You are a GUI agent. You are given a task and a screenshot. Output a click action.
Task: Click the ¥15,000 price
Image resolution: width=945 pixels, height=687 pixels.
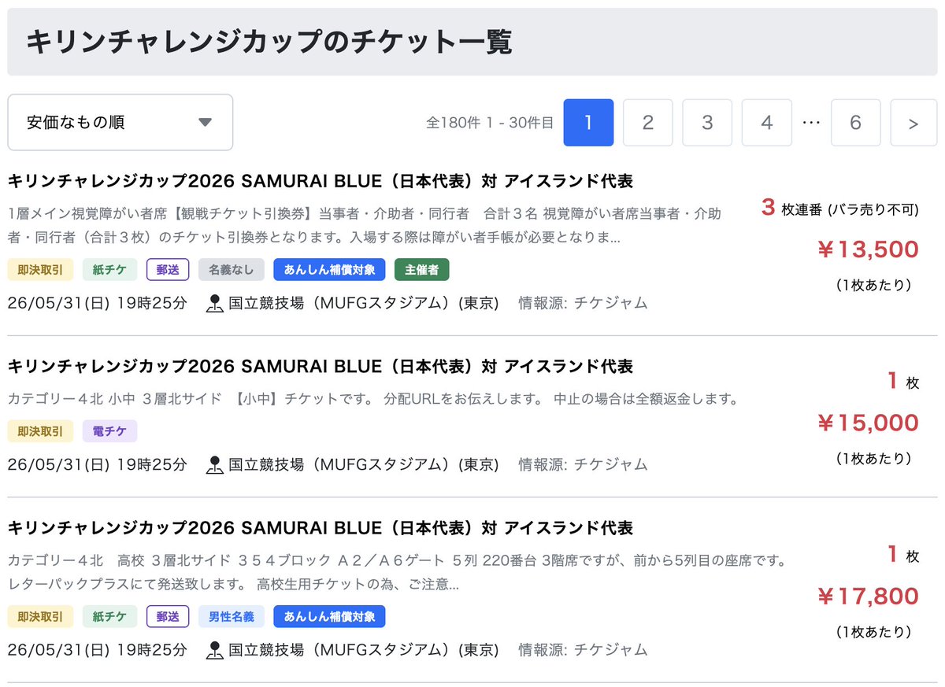pos(868,423)
